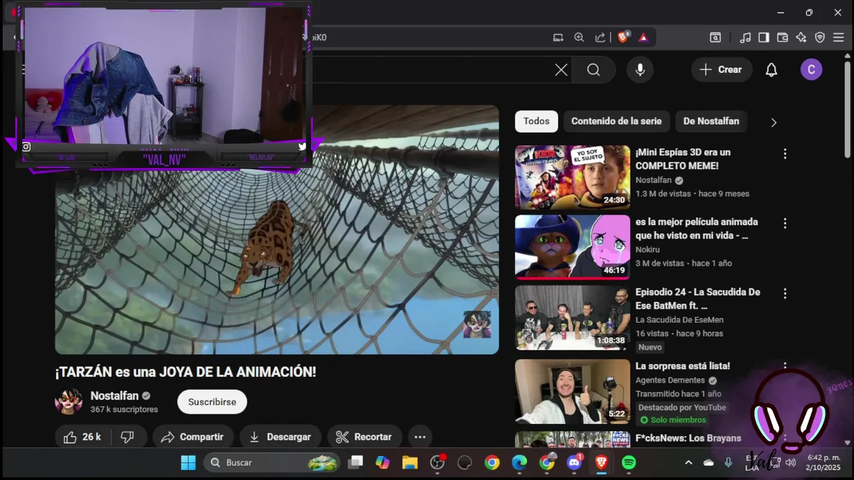Click the Twitter icon on webcam overlay

click(302, 147)
